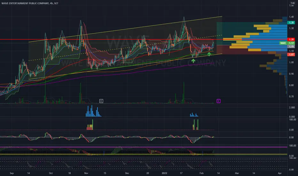Screen dimensions: 298x176
Task: Click the 2.000 value on indicator axis
Action: 292,108
